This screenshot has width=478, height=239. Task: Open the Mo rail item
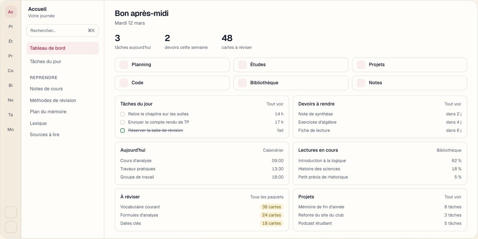(11, 129)
